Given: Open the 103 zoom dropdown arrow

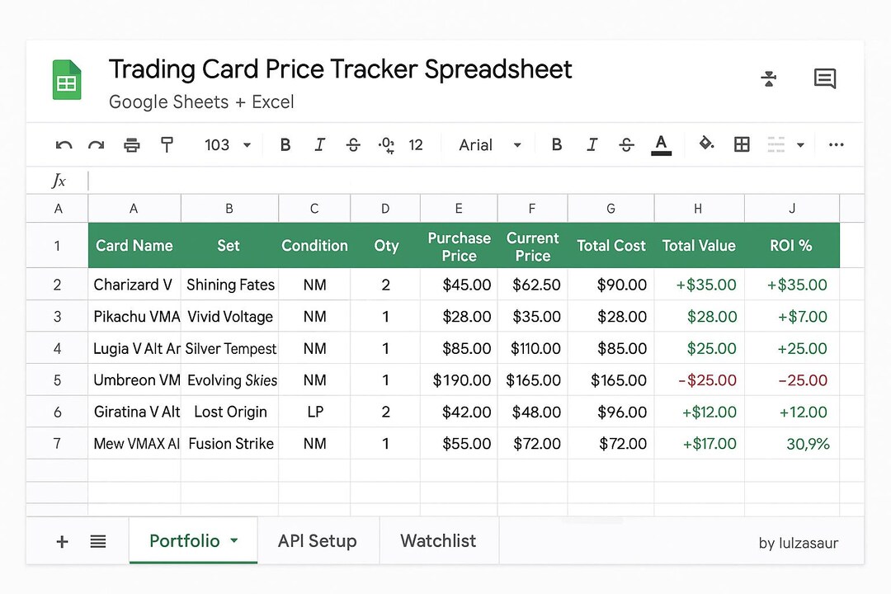Looking at the screenshot, I should click(x=247, y=145).
